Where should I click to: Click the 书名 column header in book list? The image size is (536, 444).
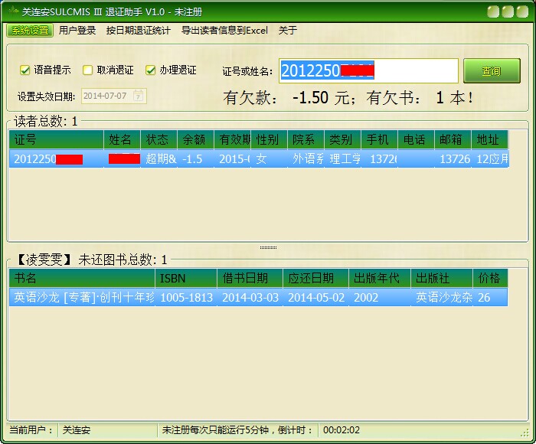[82, 278]
